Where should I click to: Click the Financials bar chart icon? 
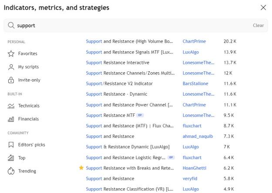(11, 119)
